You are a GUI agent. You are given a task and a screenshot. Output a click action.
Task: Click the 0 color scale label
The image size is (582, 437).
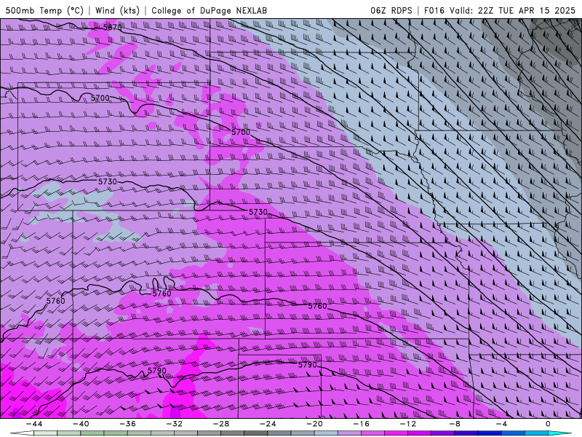[x=548, y=424]
